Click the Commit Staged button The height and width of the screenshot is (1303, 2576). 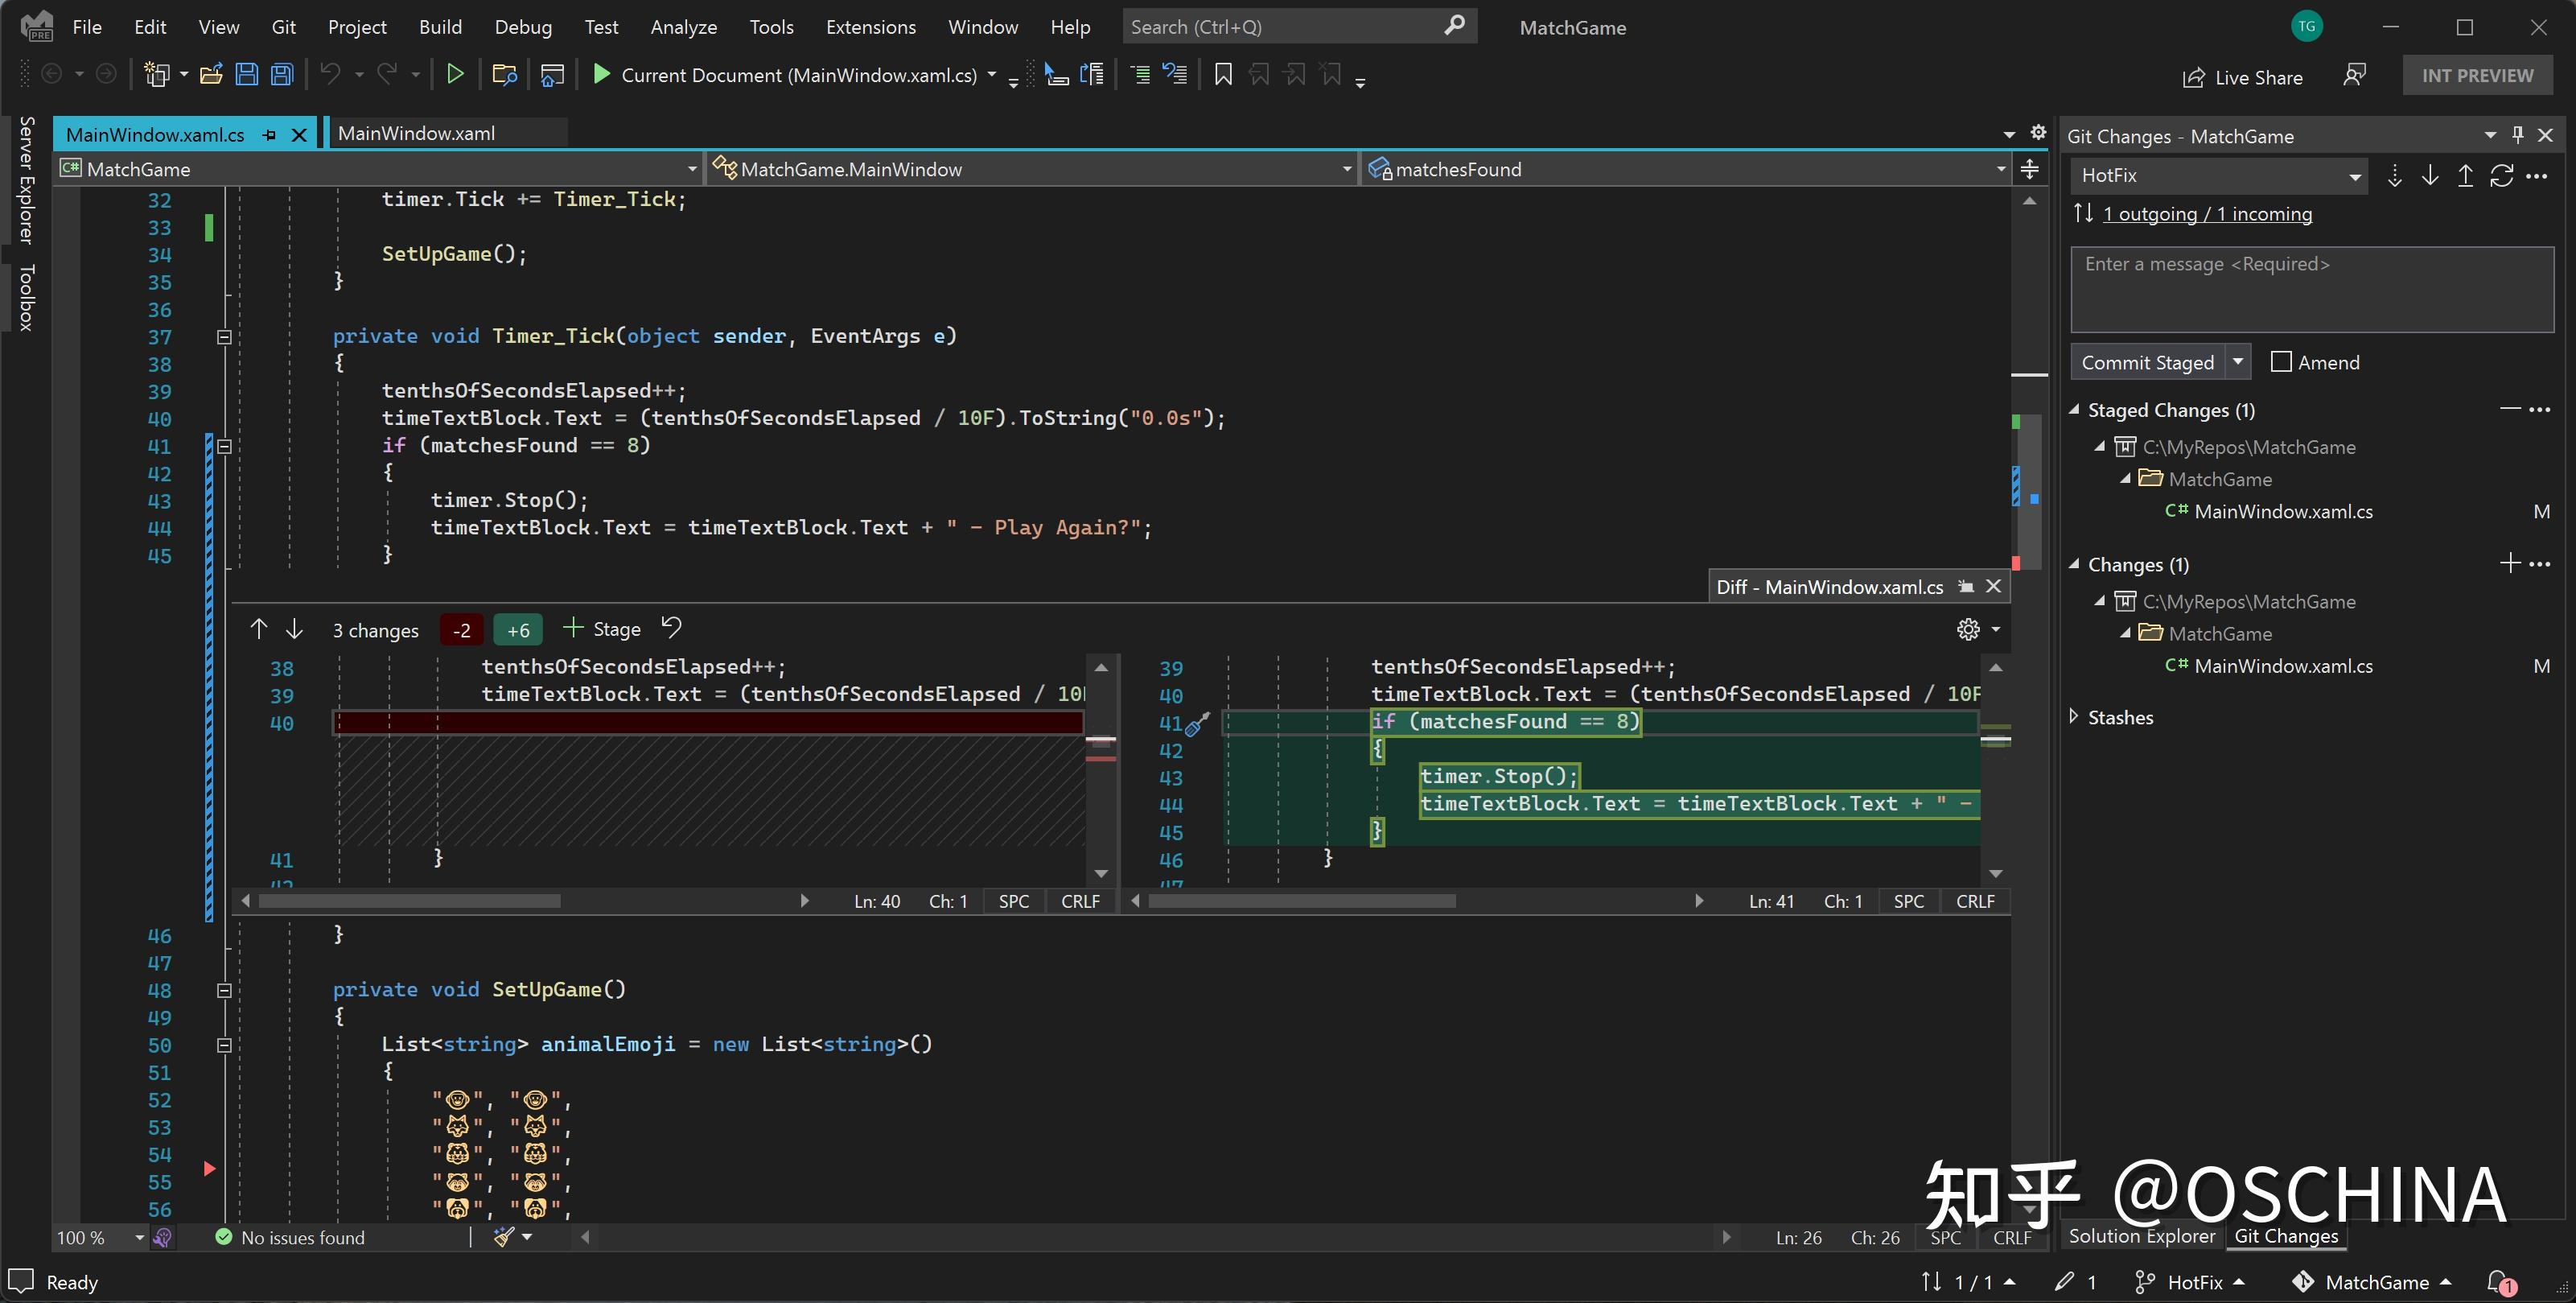click(x=2148, y=361)
